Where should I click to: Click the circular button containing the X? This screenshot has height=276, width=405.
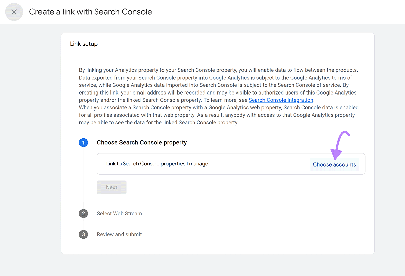14,12
